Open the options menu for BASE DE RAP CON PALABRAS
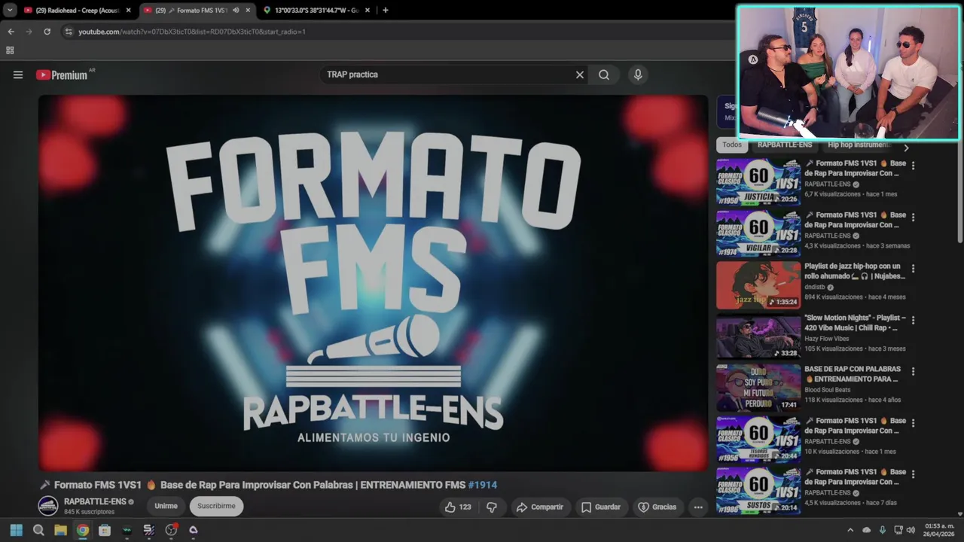The height and width of the screenshot is (542, 964). (x=913, y=371)
